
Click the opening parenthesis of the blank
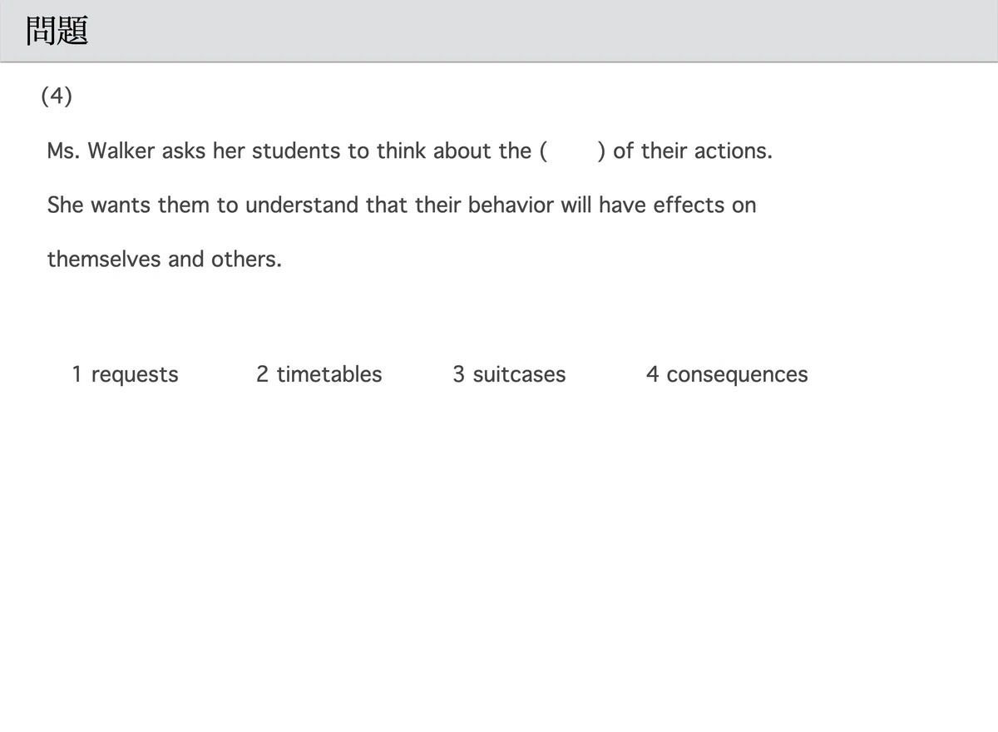[544, 151]
